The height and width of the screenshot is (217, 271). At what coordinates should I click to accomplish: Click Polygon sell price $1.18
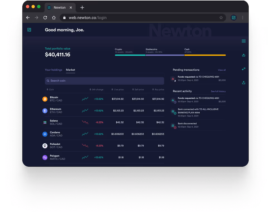pyautogui.click(x=141, y=158)
